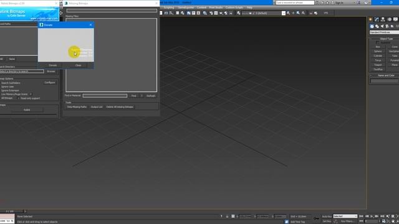The height and width of the screenshot is (224, 399).
Task: Click the search directory input field
Action: click(x=22, y=72)
